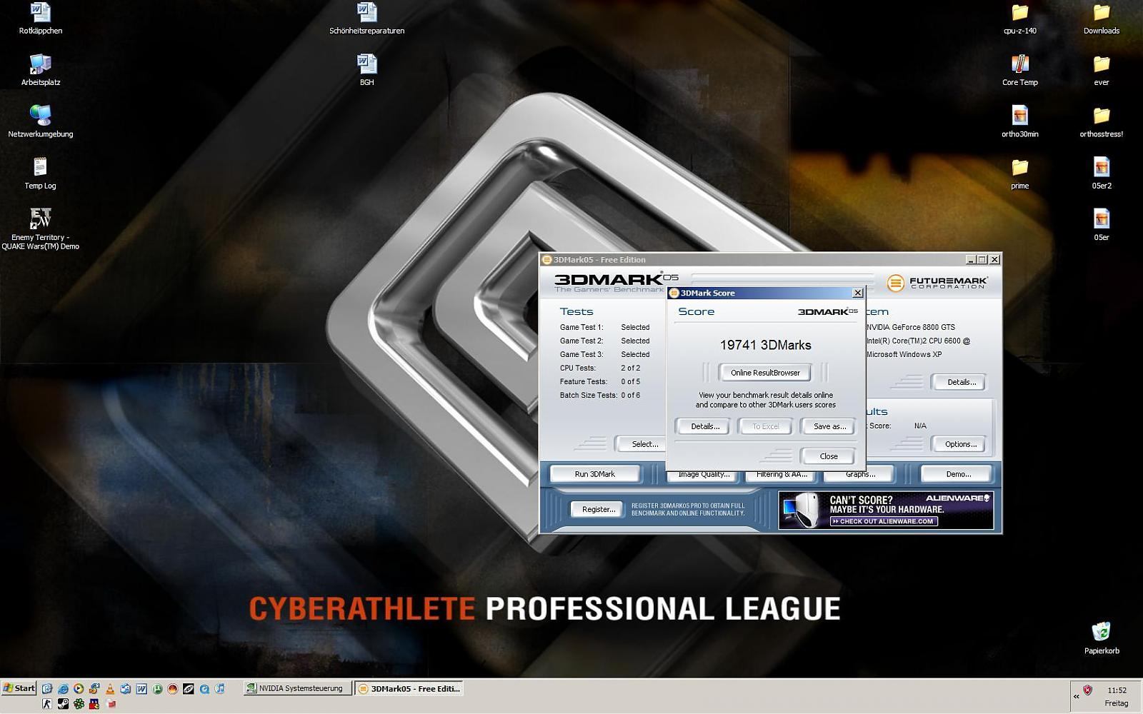
Task: Click Run 3DMark button
Action: pyautogui.click(x=595, y=474)
